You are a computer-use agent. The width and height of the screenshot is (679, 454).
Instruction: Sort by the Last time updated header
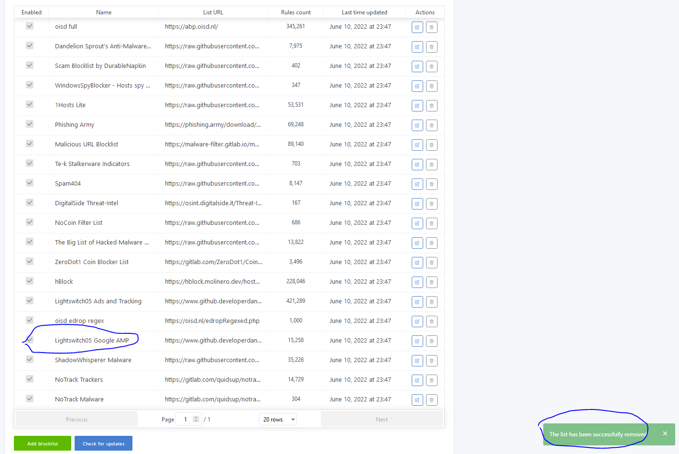pyautogui.click(x=364, y=12)
